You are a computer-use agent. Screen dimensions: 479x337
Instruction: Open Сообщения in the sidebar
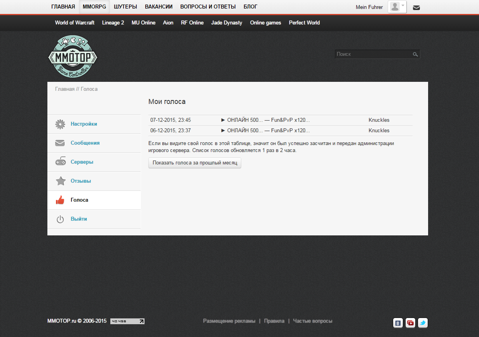click(85, 143)
